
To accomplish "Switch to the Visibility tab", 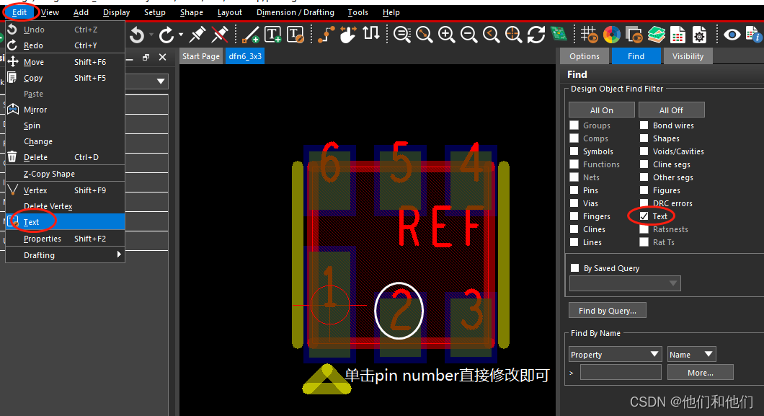I will (x=688, y=56).
